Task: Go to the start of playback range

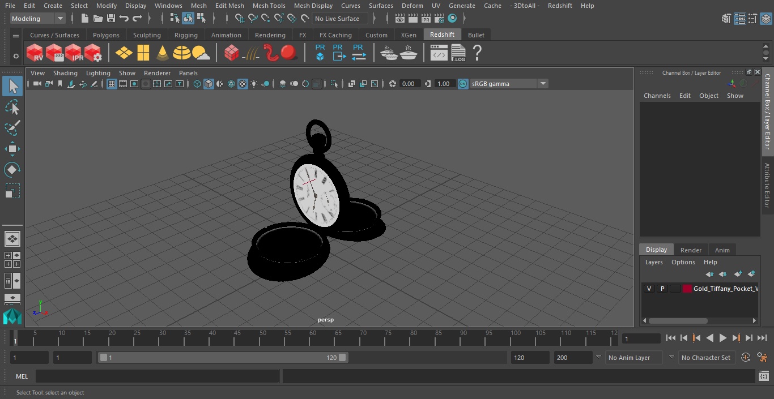Action: (x=670, y=338)
